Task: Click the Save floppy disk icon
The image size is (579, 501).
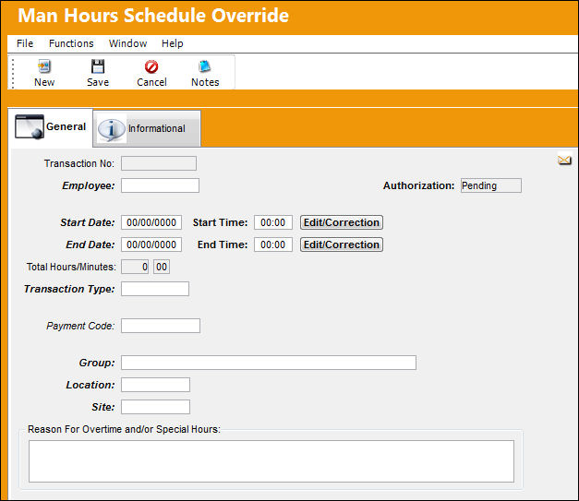Action: pos(98,66)
